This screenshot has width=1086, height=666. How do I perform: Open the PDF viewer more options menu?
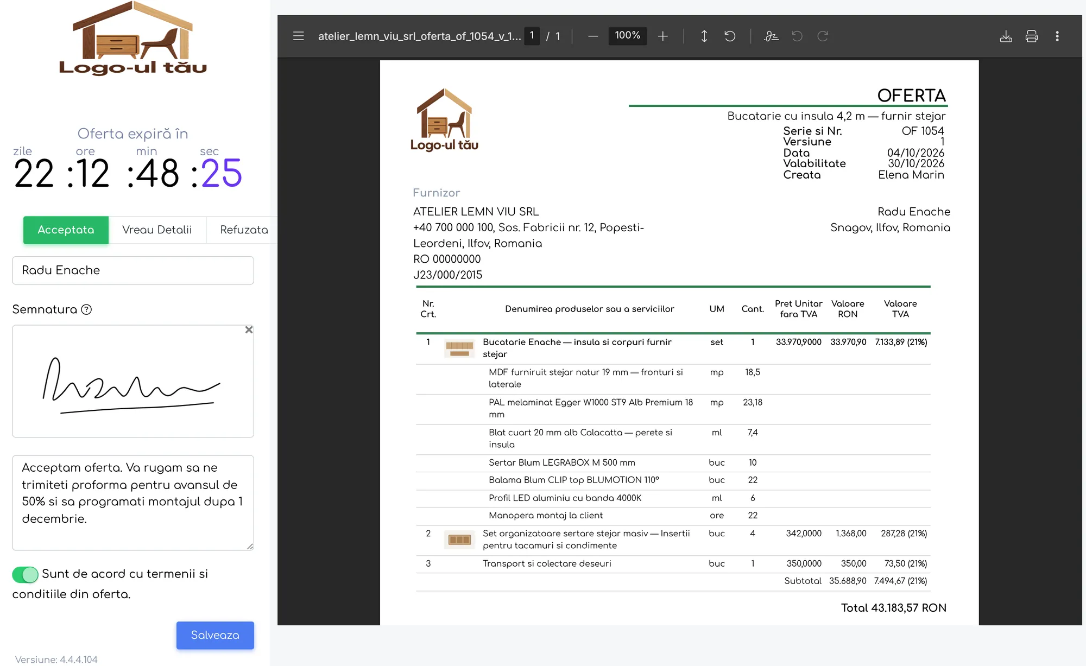(1057, 36)
